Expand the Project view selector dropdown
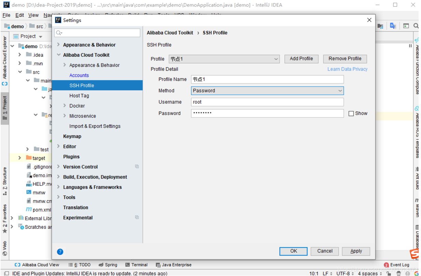This screenshot has height=276, width=421. pyautogui.click(x=40, y=37)
